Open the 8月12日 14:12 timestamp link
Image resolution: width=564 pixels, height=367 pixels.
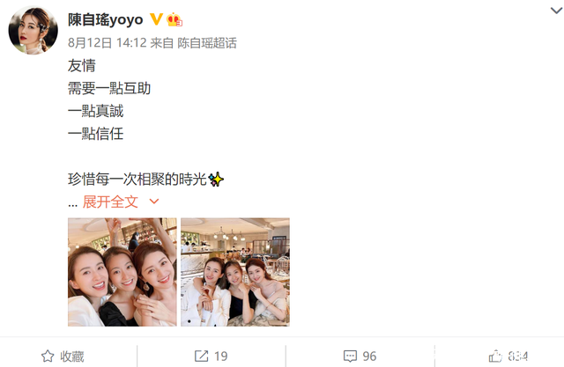coord(108,43)
